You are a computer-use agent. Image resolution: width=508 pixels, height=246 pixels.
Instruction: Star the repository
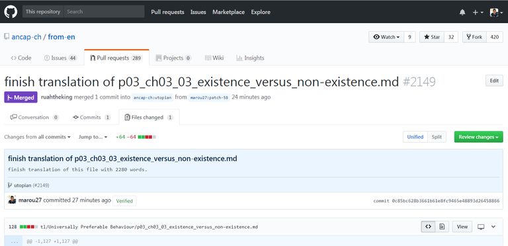pos(432,37)
